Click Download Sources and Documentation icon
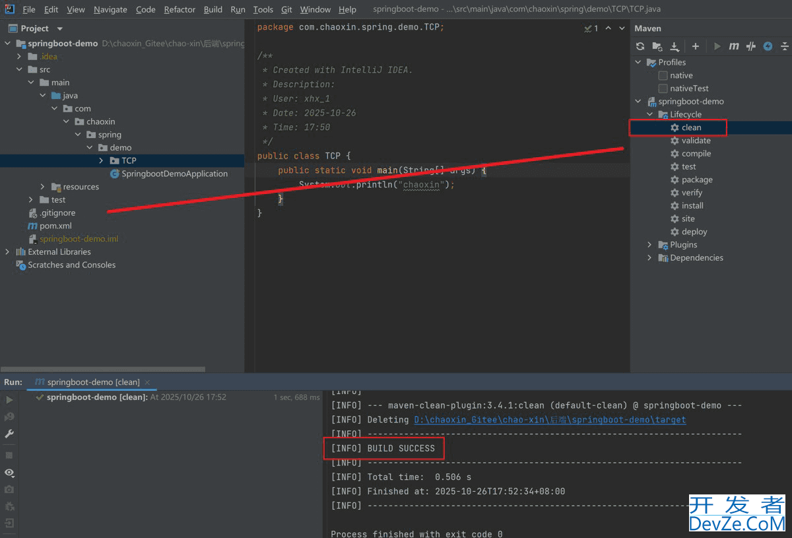The height and width of the screenshot is (538, 792). pos(675,46)
